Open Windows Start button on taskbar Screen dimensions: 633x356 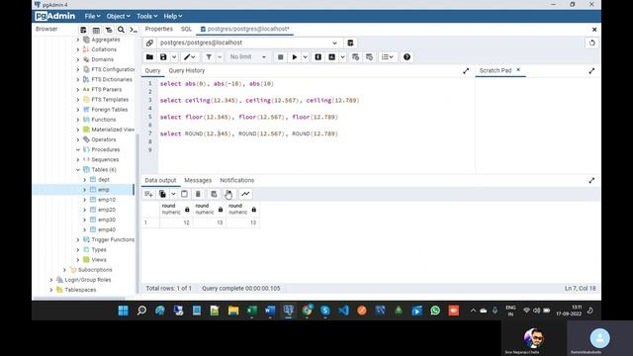coord(123,311)
